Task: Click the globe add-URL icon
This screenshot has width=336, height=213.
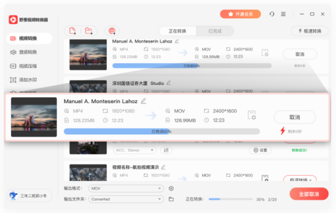Action: click(112, 31)
